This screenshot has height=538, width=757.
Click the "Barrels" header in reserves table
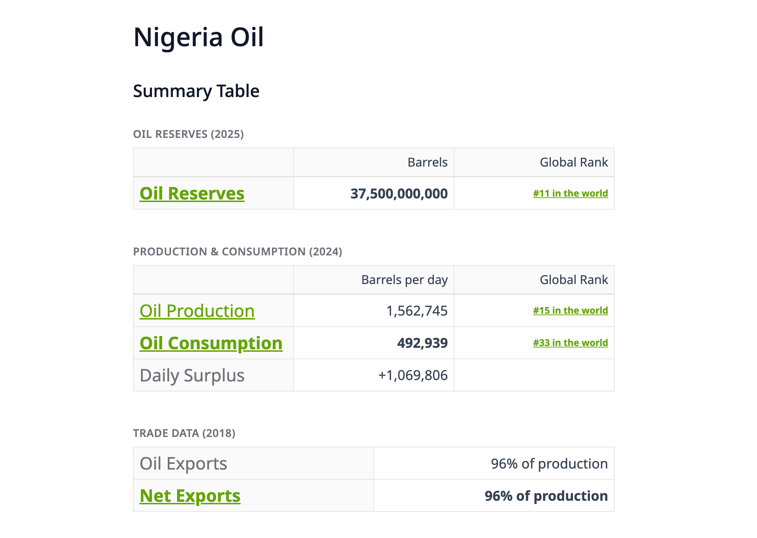427,163
